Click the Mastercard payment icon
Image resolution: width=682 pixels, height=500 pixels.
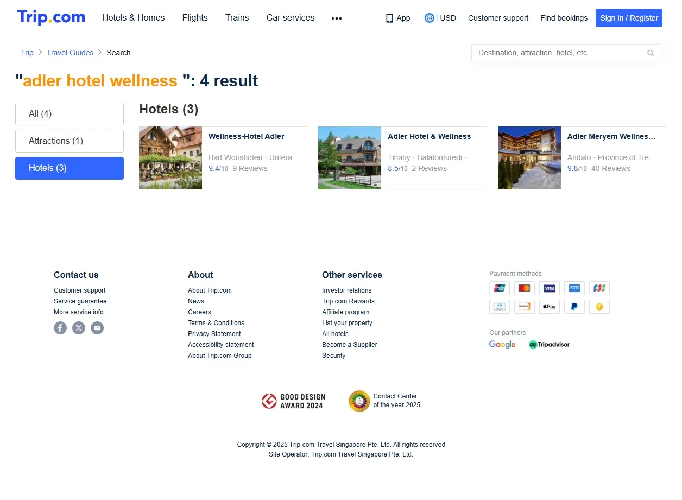(x=525, y=288)
